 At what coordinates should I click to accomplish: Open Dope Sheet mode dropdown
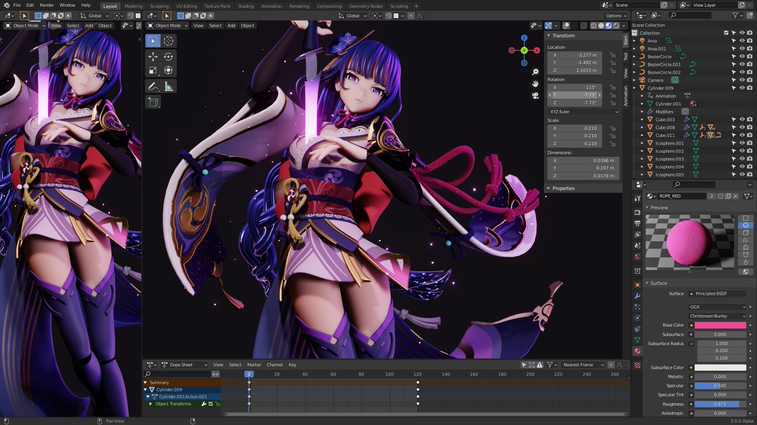coord(184,365)
